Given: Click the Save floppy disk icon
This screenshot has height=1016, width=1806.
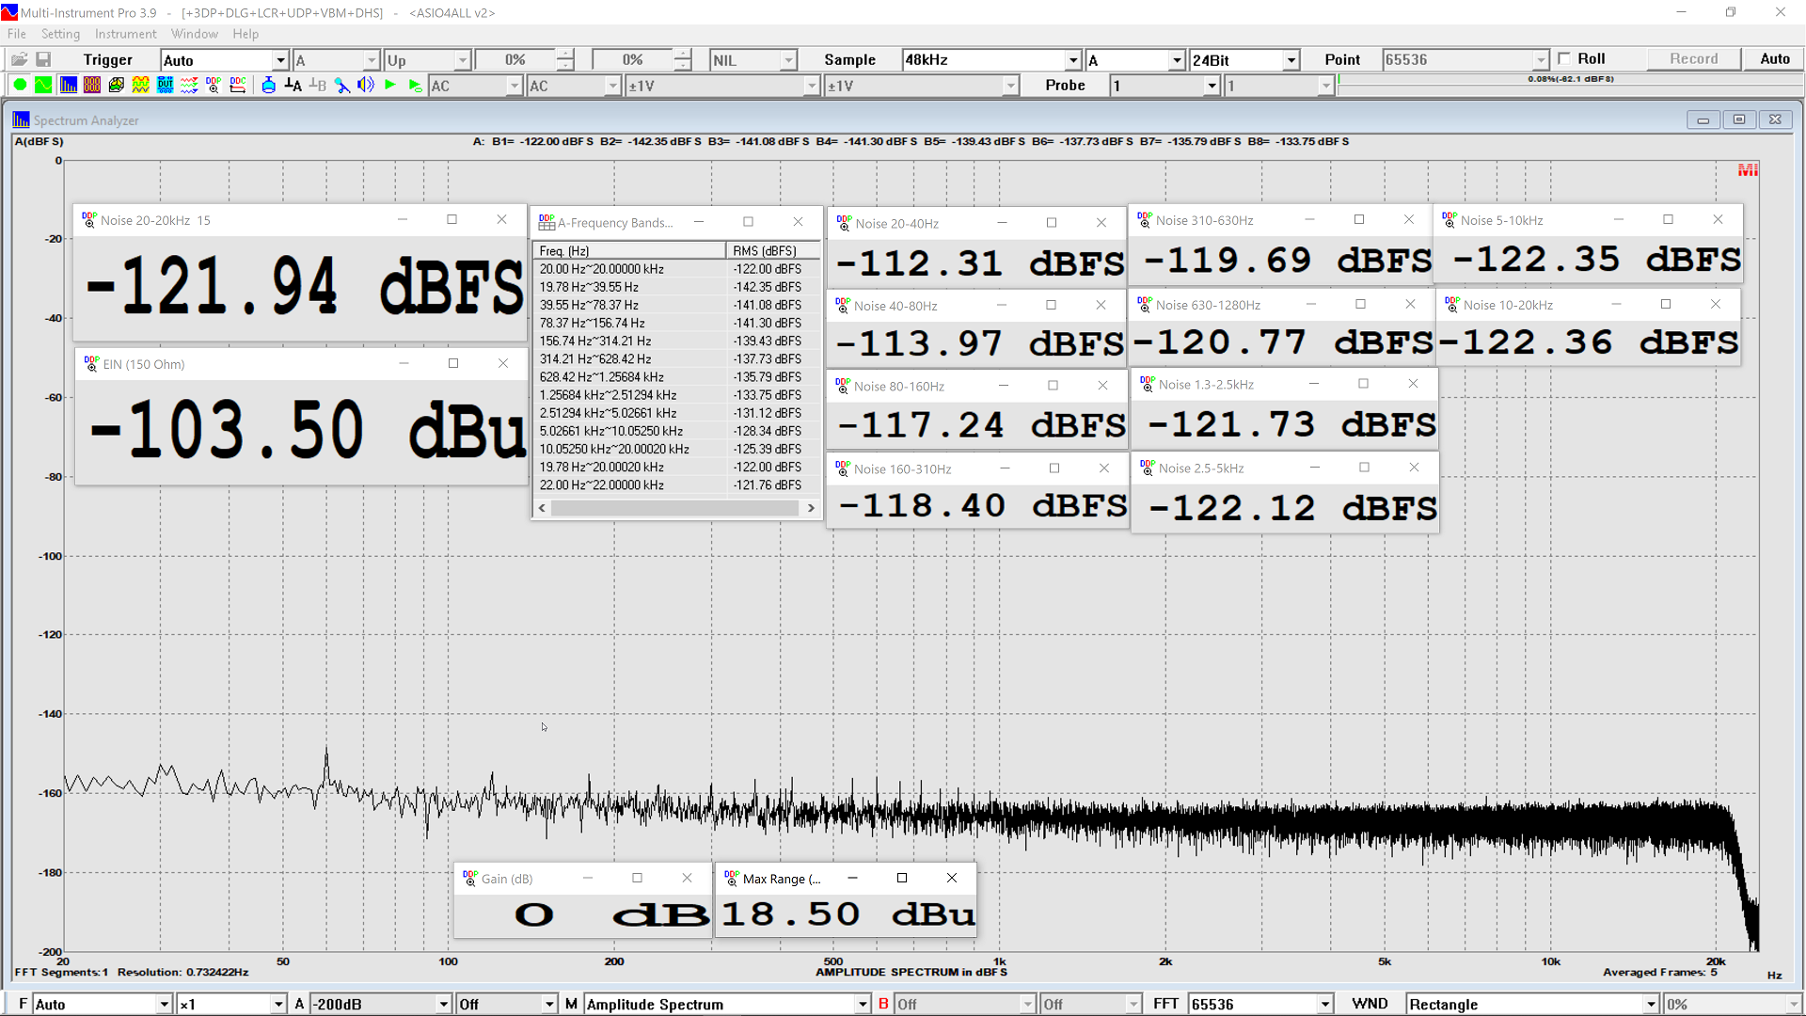Looking at the screenshot, I should (x=43, y=59).
